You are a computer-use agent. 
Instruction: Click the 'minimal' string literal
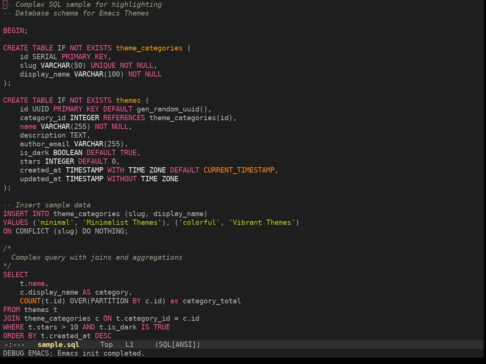click(55, 223)
